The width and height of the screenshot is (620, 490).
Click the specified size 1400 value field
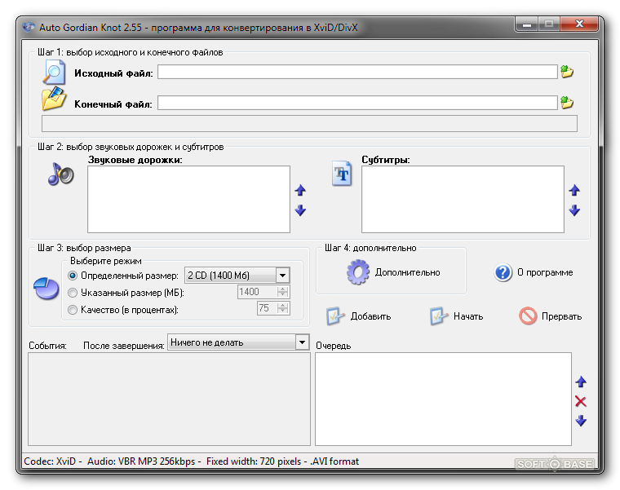257,292
